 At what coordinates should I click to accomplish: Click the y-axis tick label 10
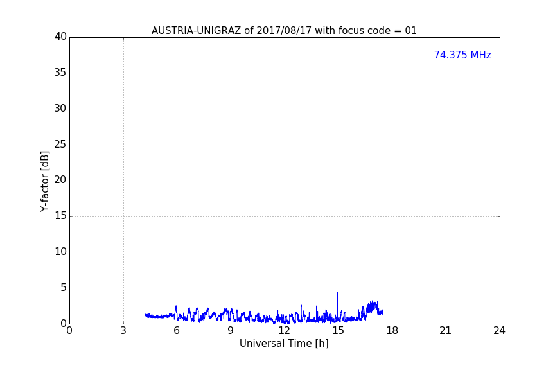point(60,252)
